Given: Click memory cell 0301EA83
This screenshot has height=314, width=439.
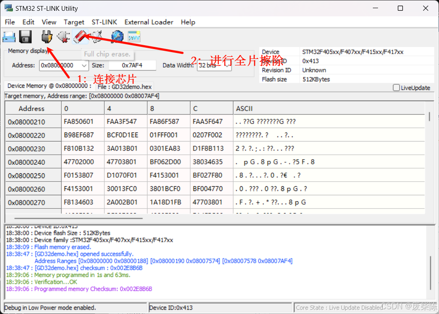Looking at the screenshot, I should [x=168, y=148].
